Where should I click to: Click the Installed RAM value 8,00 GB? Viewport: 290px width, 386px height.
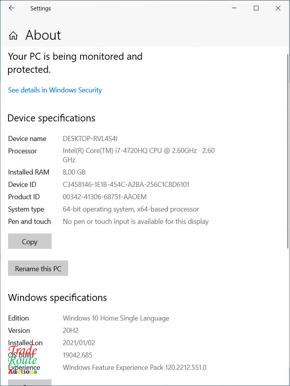pyautogui.click(x=74, y=172)
